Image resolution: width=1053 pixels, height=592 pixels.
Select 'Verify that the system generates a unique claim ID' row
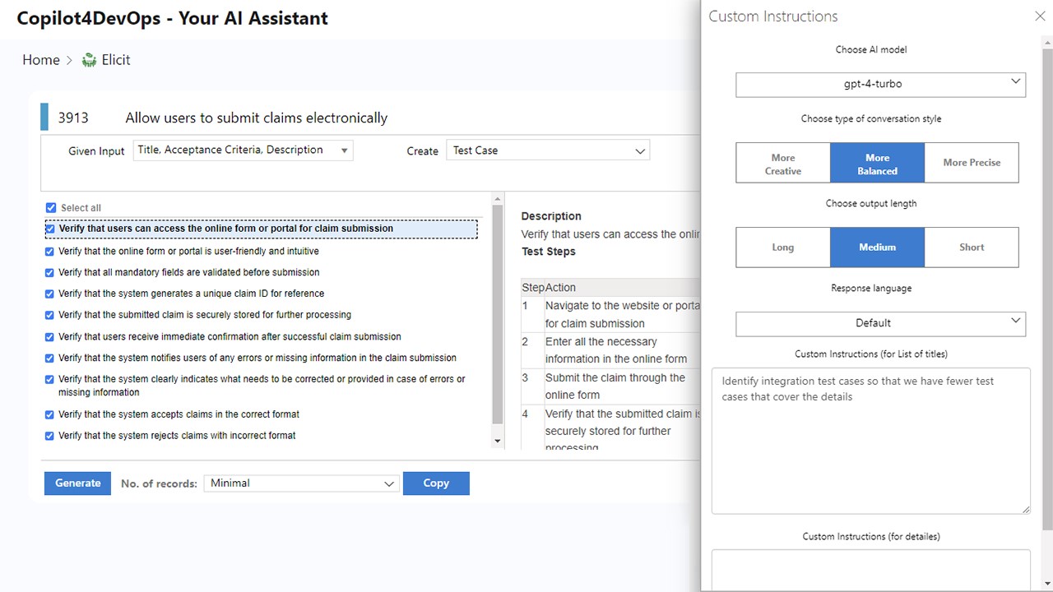[191, 294]
